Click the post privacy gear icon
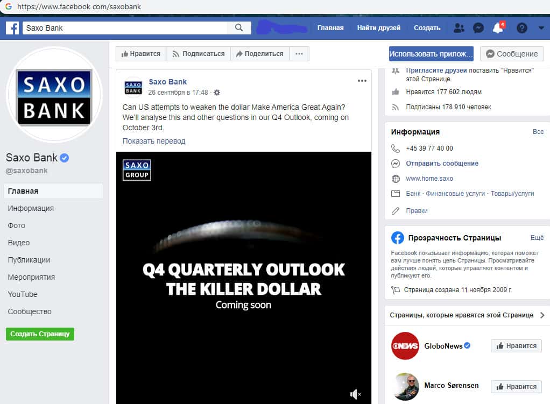The image size is (550, 404). [x=217, y=93]
